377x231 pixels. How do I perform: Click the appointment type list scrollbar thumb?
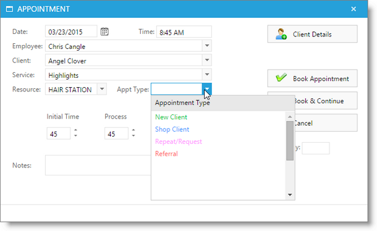(x=290, y=141)
